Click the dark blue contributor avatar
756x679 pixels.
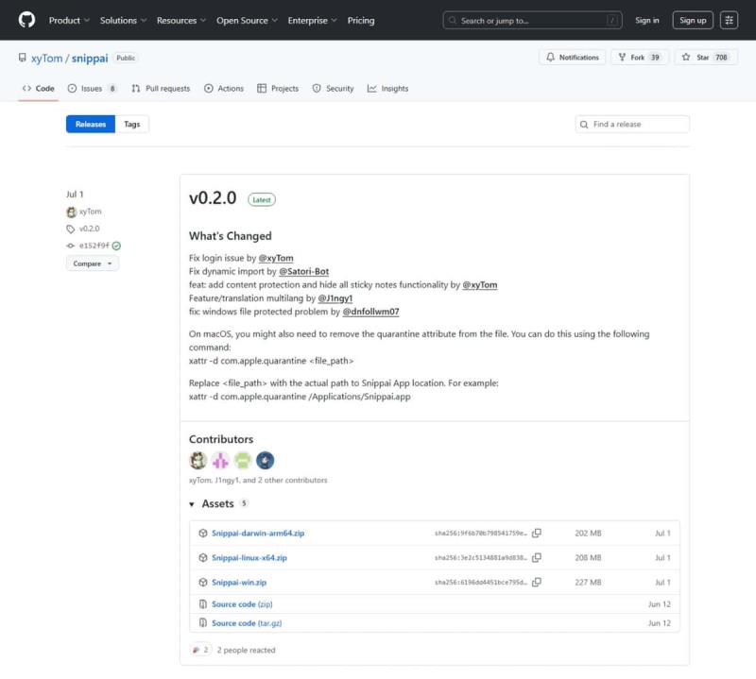click(x=266, y=461)
